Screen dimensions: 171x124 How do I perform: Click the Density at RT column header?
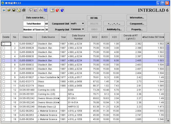pos(131,37)
